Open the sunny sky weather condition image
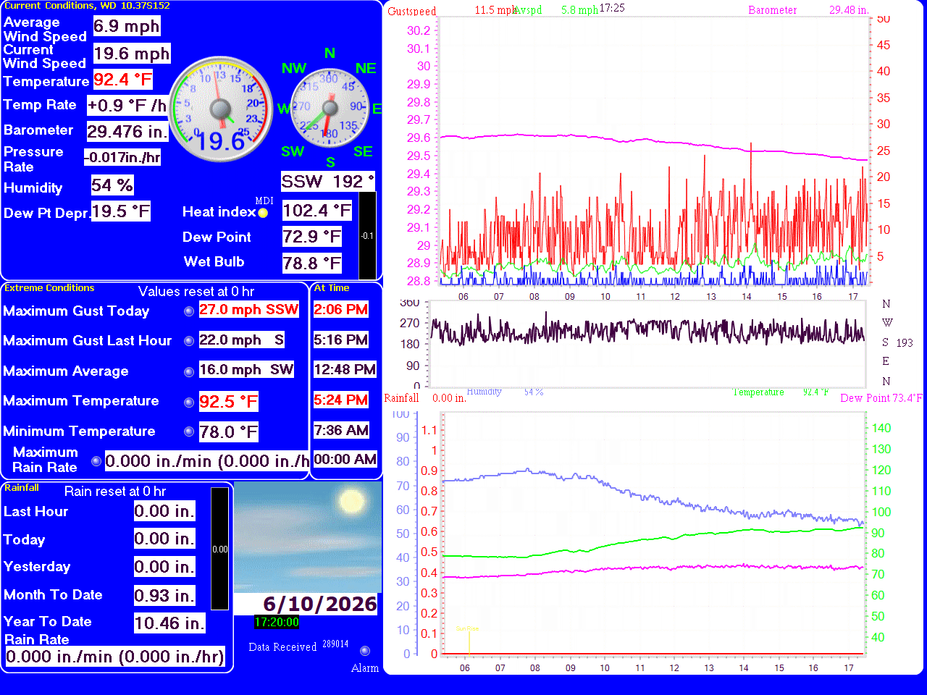The image size is (927, 695). 308,538
